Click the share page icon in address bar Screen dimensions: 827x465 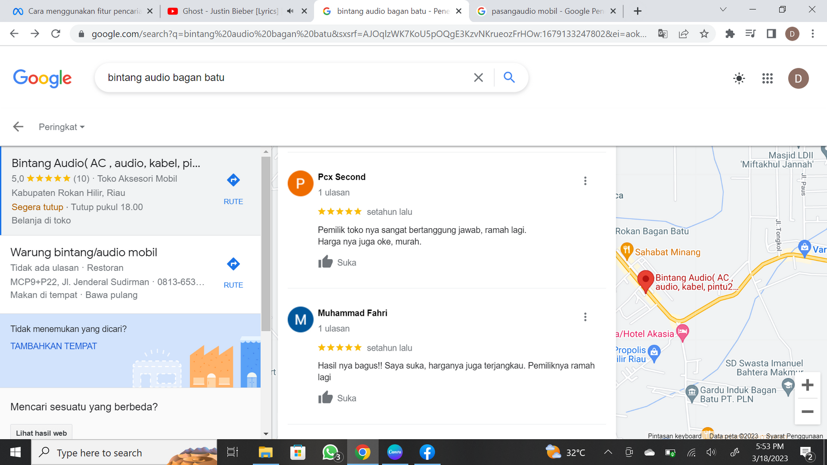pos(683,33)
